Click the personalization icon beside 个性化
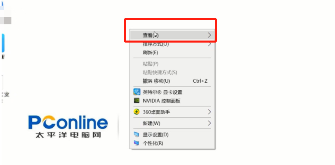The height and width of the screenshot is (165, 335). click(136, 143)
